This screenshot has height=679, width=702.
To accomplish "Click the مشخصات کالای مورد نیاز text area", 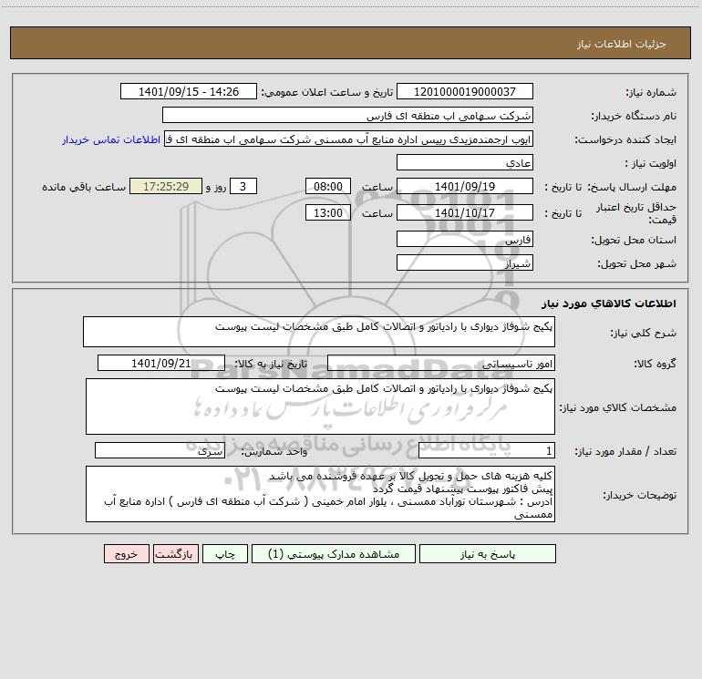I will click(320, 406).
